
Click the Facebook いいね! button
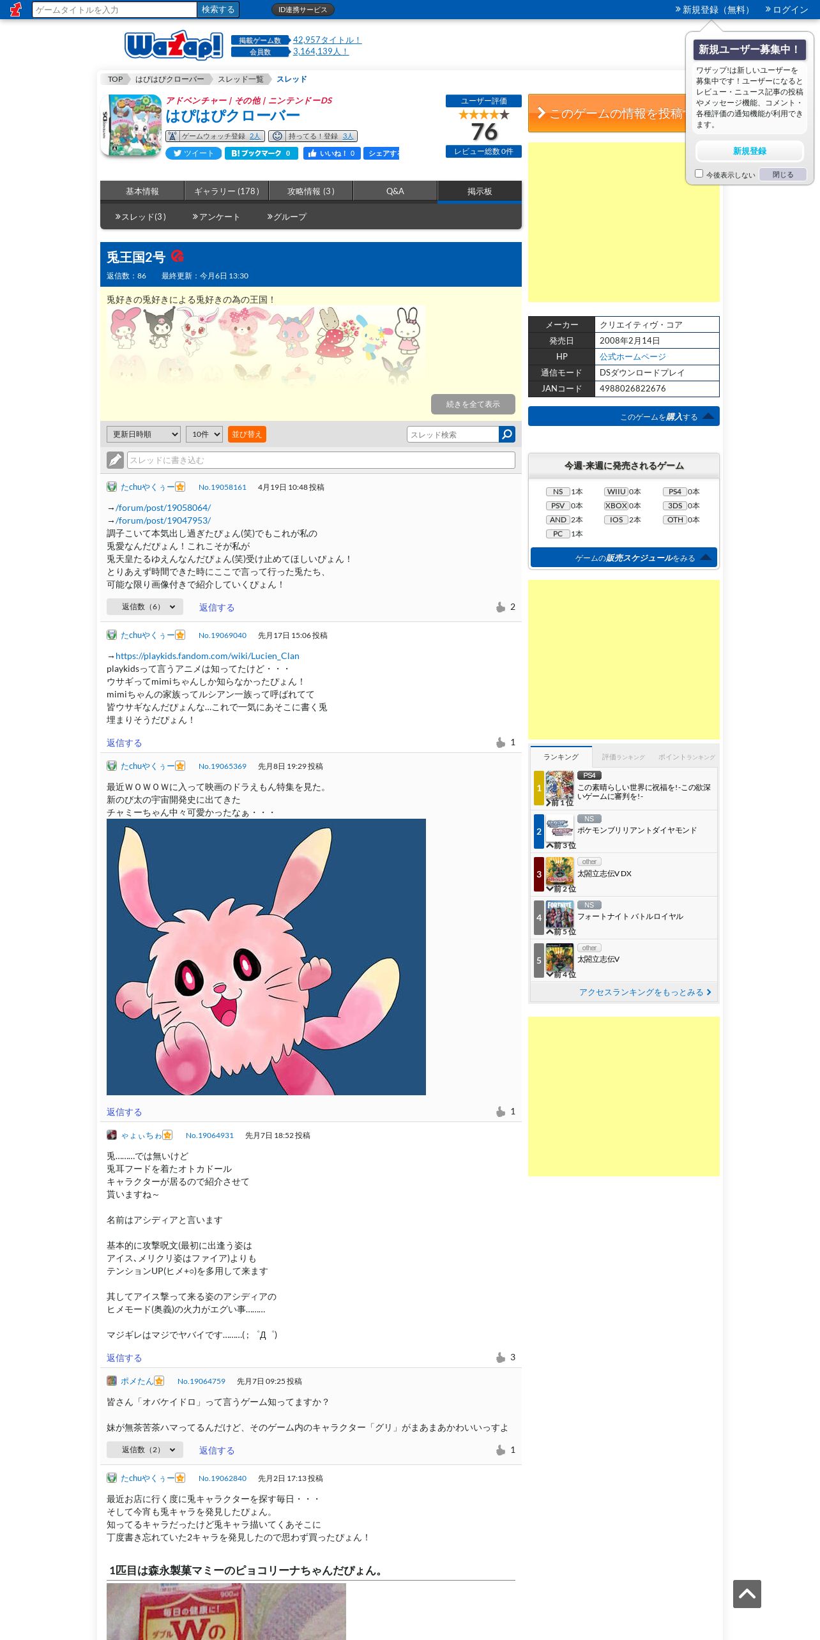[332, 153]
